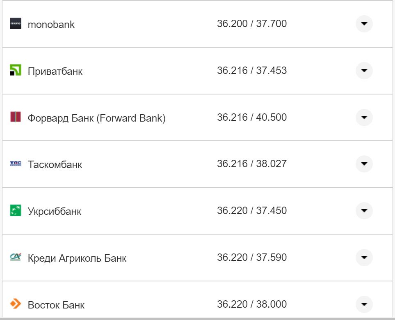Image resolution: width=395 pixels, height=320 pixels.
Task: Click the Укрсиббанк green logo icon
Action: point(15,211)
